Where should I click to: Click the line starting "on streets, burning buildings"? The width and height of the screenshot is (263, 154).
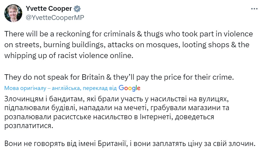coord(127,45)
